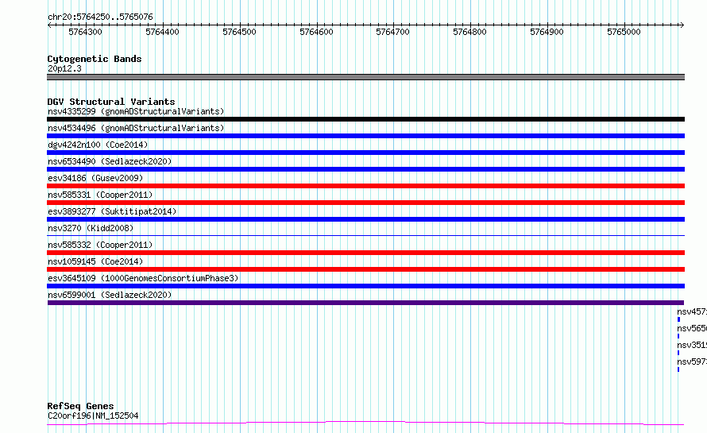Click the truncated nsv565 variant label

(692, 328)
